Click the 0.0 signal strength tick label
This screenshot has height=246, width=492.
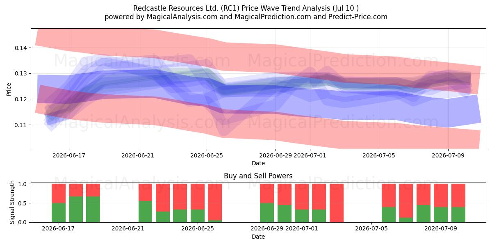click(23, 222)
